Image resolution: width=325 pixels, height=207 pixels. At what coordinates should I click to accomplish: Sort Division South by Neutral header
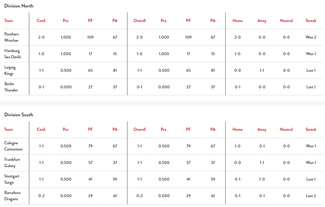click(x=286, y=130)
